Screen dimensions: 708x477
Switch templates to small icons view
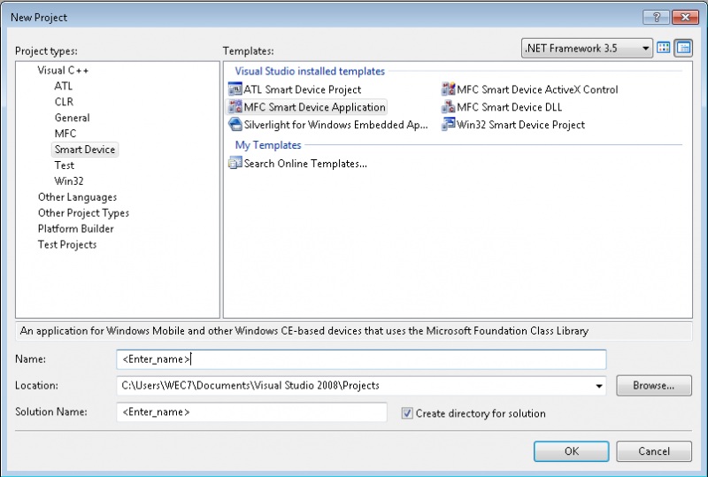[x=683, y=48]
